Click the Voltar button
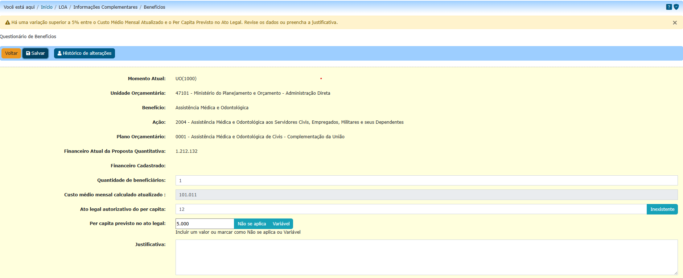The height and width of the screenshot is (278, 683). pos(11,53)
